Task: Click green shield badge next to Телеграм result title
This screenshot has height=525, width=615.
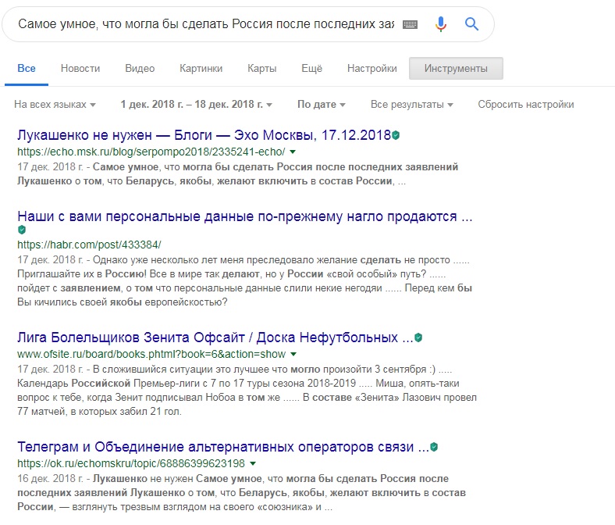Action: click(x=434, y=447)
